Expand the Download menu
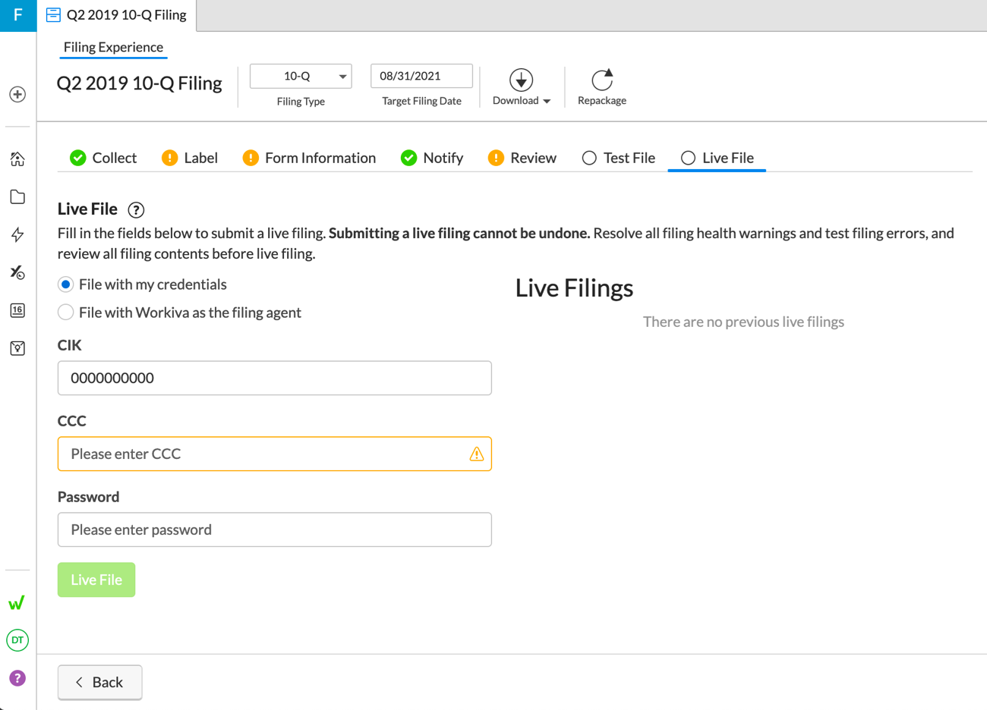The height and width of the screenshot is (710, 987). (521, 87)
